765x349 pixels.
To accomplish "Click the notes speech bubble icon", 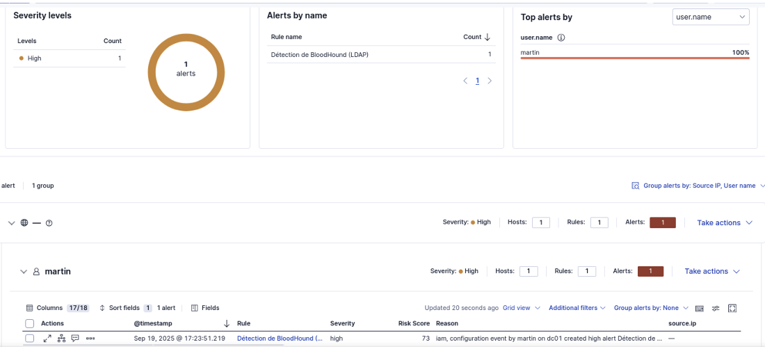I will 75,339.
